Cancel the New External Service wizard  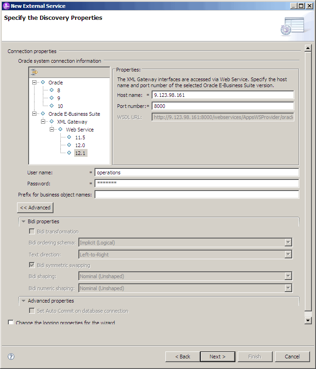pos(293,356)
